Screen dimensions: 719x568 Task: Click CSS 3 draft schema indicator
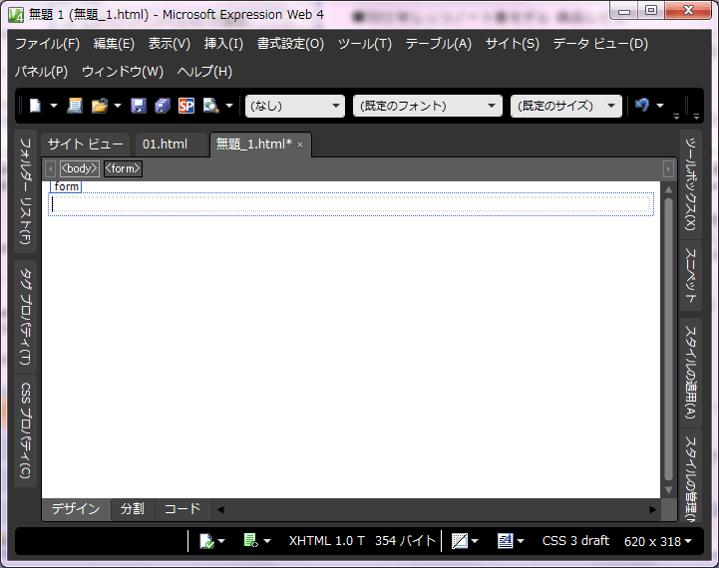[x=575, y=541]
